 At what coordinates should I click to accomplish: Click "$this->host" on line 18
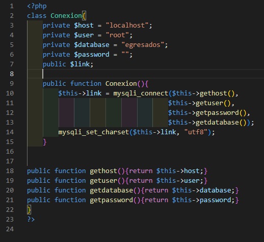[178, 171]
